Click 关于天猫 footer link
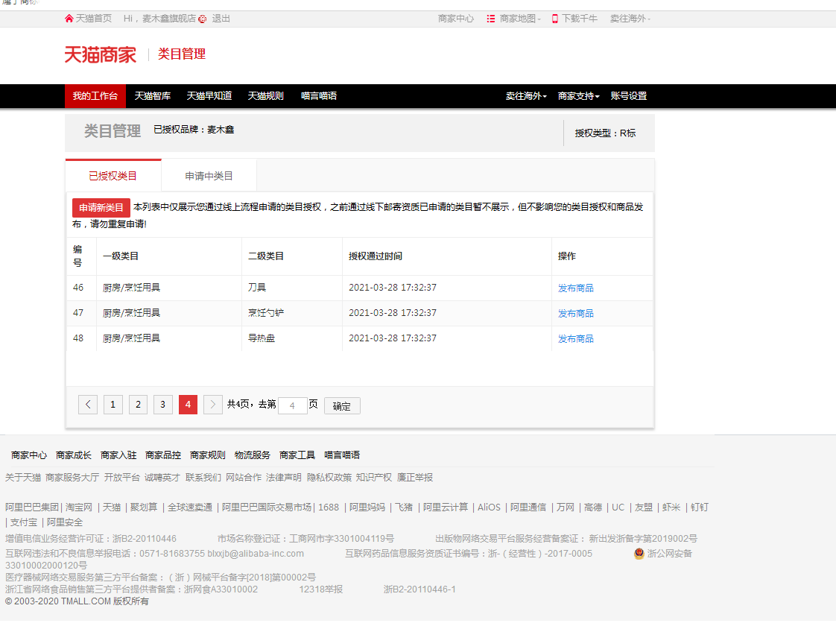The height and width of the screenshot is (623, 836). [23, 478]
